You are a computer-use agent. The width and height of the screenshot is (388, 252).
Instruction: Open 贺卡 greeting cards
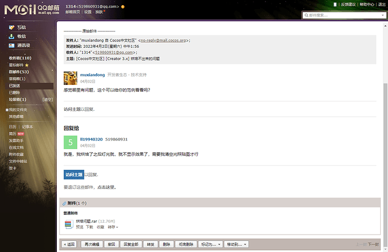[x=12, y=168]
